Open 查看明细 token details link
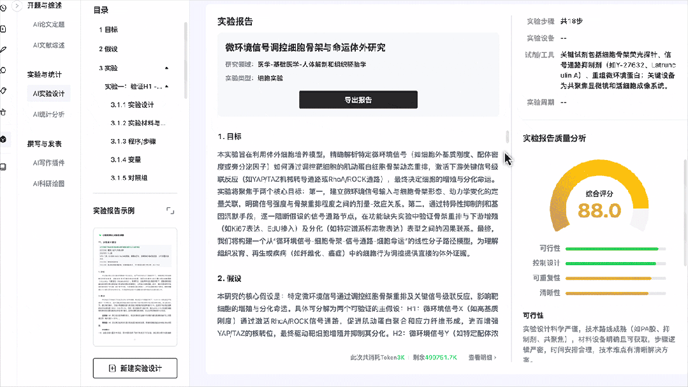The image size is (688, 387). (482, 358)
